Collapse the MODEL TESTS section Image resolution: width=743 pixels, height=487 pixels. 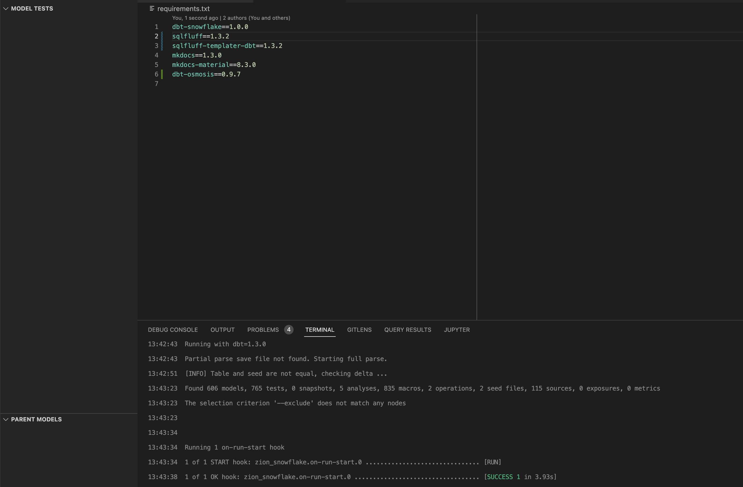pos(5,8)
